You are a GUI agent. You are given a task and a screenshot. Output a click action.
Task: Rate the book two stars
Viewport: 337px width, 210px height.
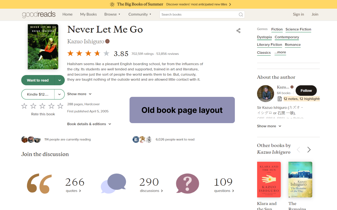coord(33,106)
